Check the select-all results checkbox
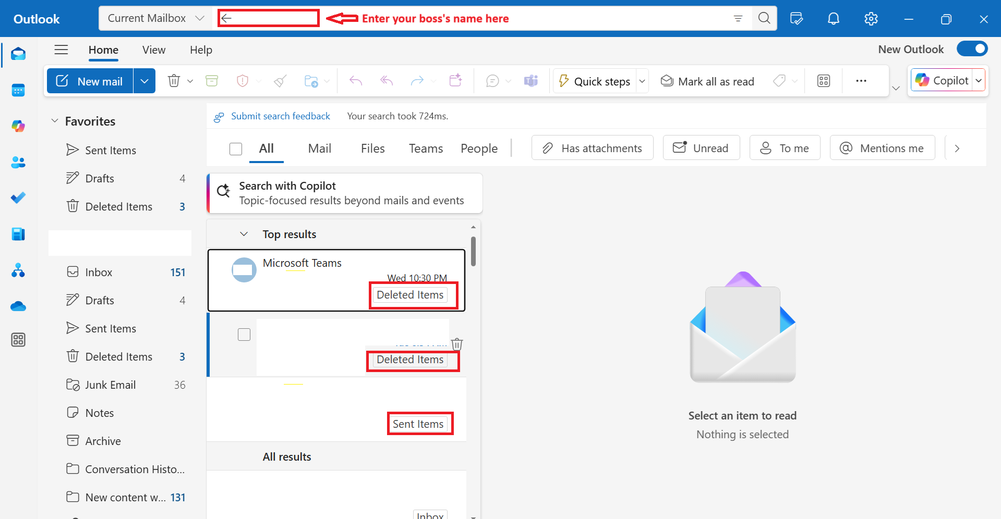This screenshot has height=519, width=1001. point(236,149)
